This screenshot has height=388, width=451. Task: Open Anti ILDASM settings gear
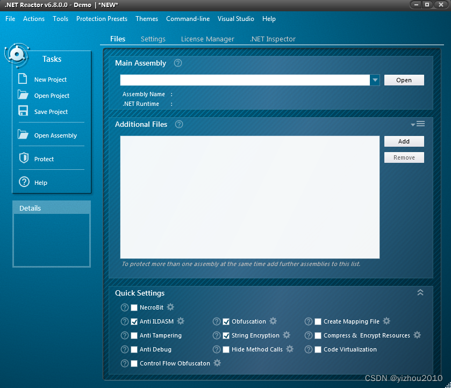point(181,321)
